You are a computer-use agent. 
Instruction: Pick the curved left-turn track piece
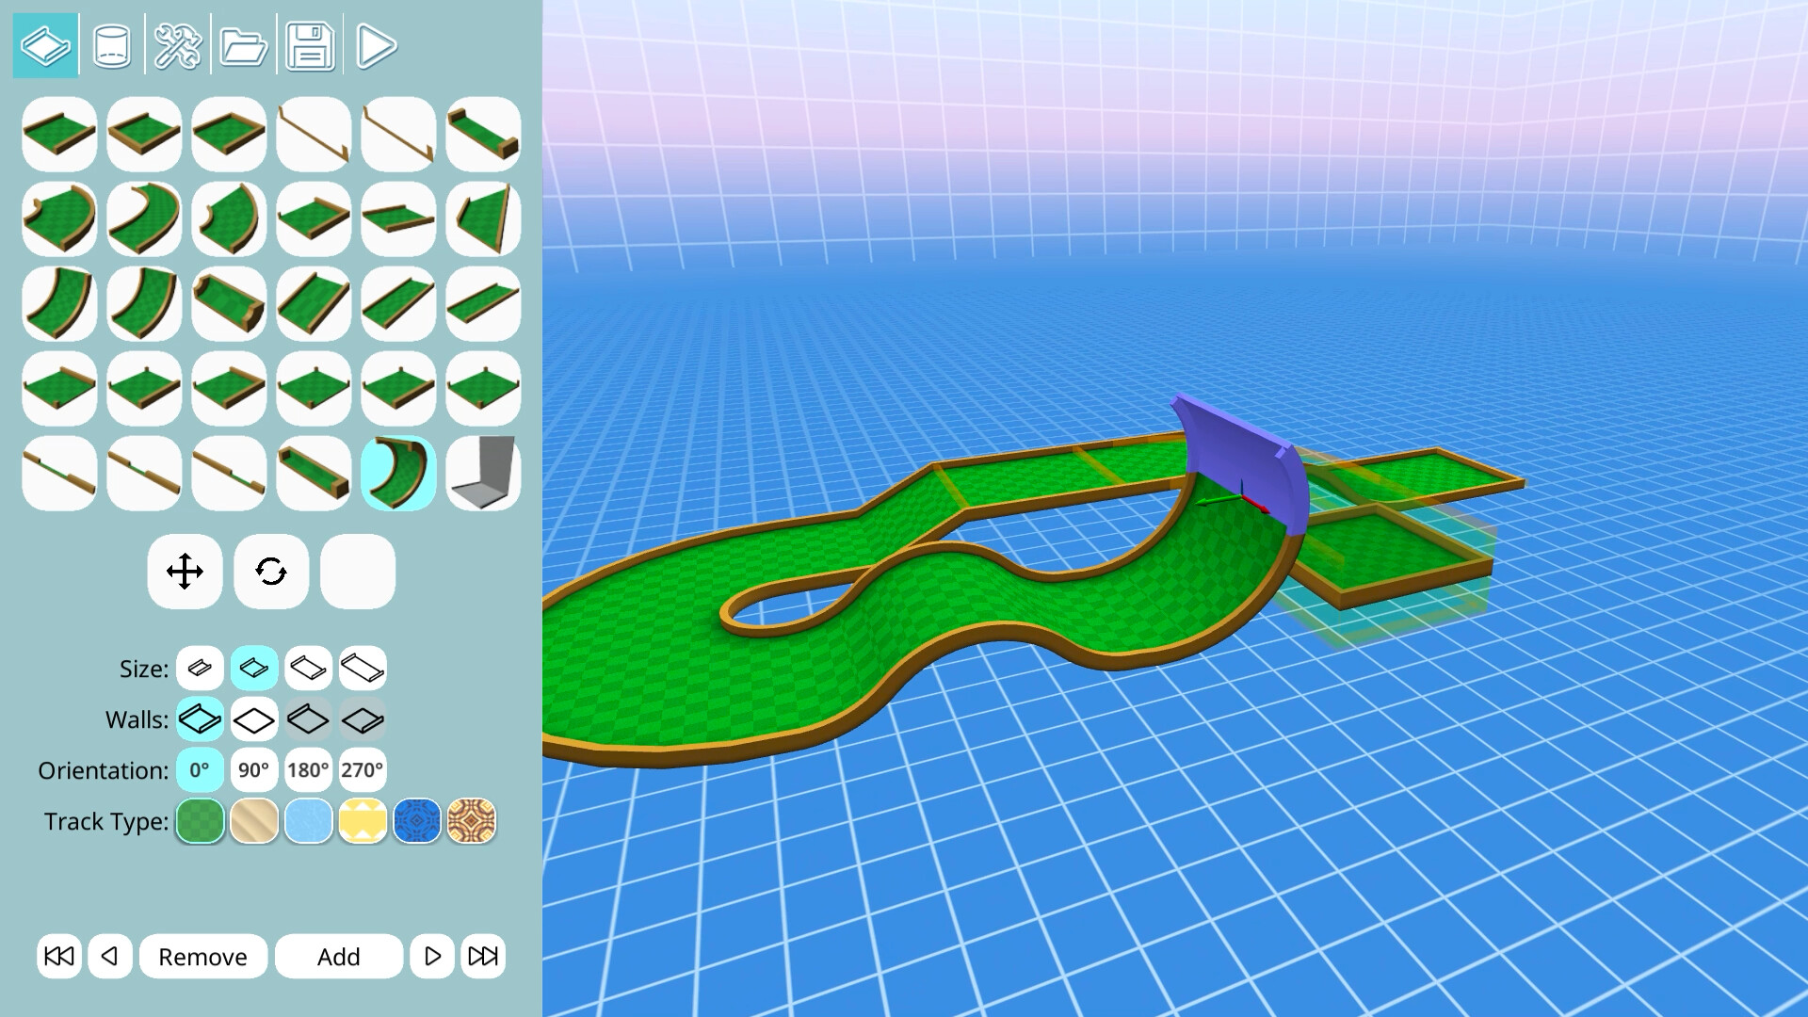click(58, 218)
